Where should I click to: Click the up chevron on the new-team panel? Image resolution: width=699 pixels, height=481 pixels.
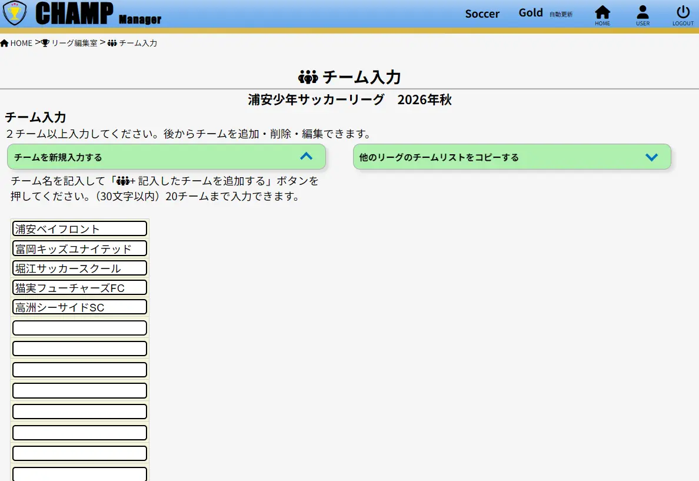(x=307, y=156)
